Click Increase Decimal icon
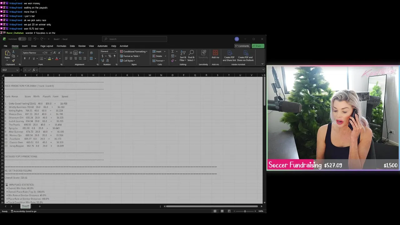This screenshot has height=225, width=400. (x=103, y=61)
